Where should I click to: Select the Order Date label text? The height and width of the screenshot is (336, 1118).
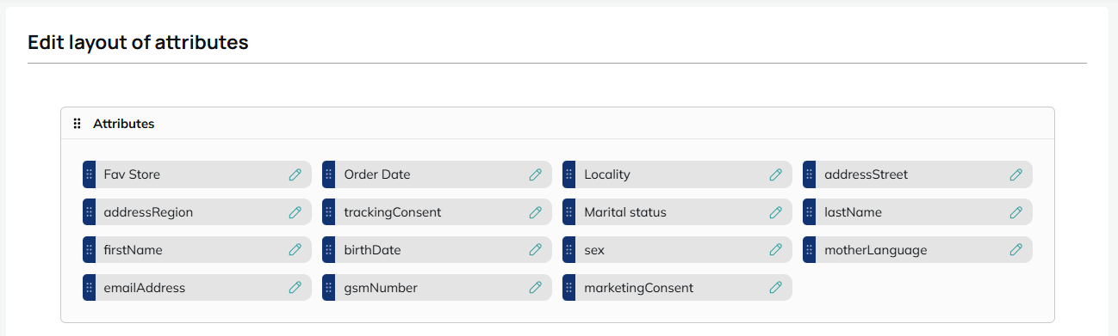click(x=377, y=174)
